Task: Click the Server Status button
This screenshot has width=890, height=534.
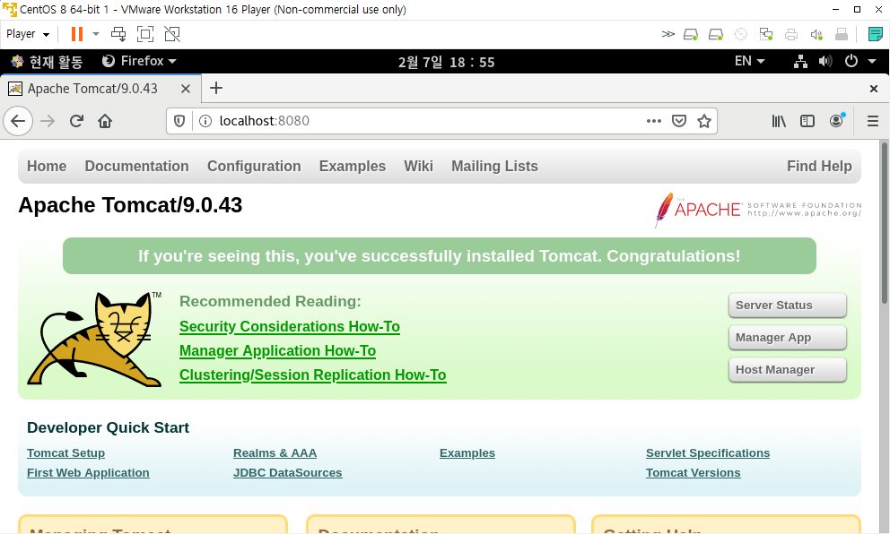Action: coord(787,305)
